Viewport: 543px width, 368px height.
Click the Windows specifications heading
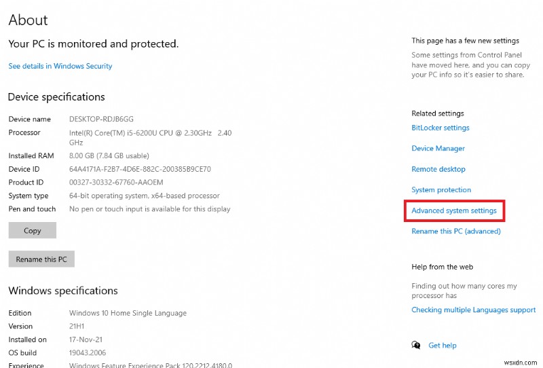[63, 291]
